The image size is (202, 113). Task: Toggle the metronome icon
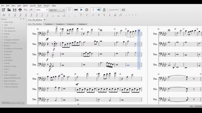104,10
